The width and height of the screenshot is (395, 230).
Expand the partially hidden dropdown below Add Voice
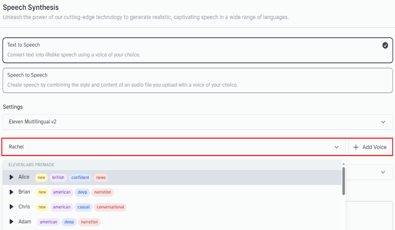pyautogui.click(x=383, y=172)
